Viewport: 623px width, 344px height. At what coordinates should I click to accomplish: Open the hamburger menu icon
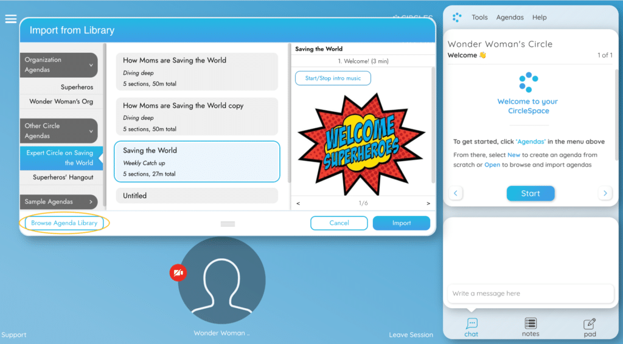[x=11, y=19]
